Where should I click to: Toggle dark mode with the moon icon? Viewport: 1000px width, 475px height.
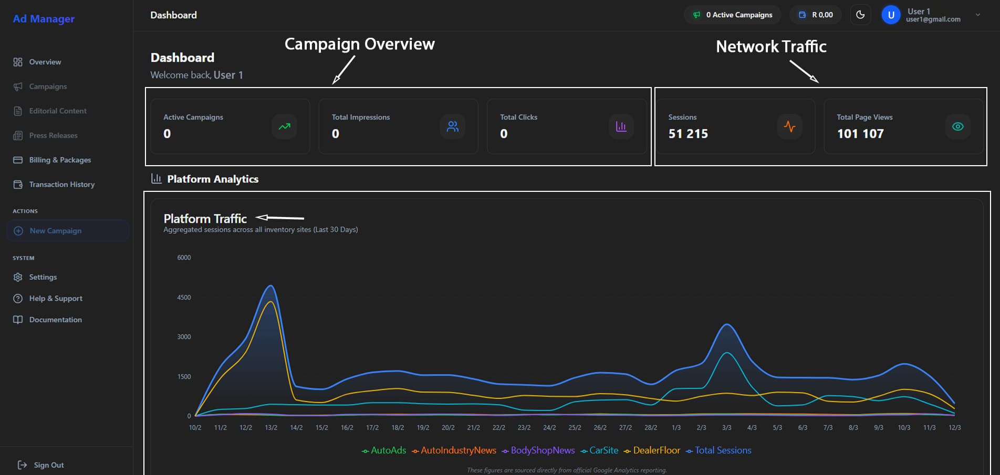pyautogui.click(x=860, y=15)
